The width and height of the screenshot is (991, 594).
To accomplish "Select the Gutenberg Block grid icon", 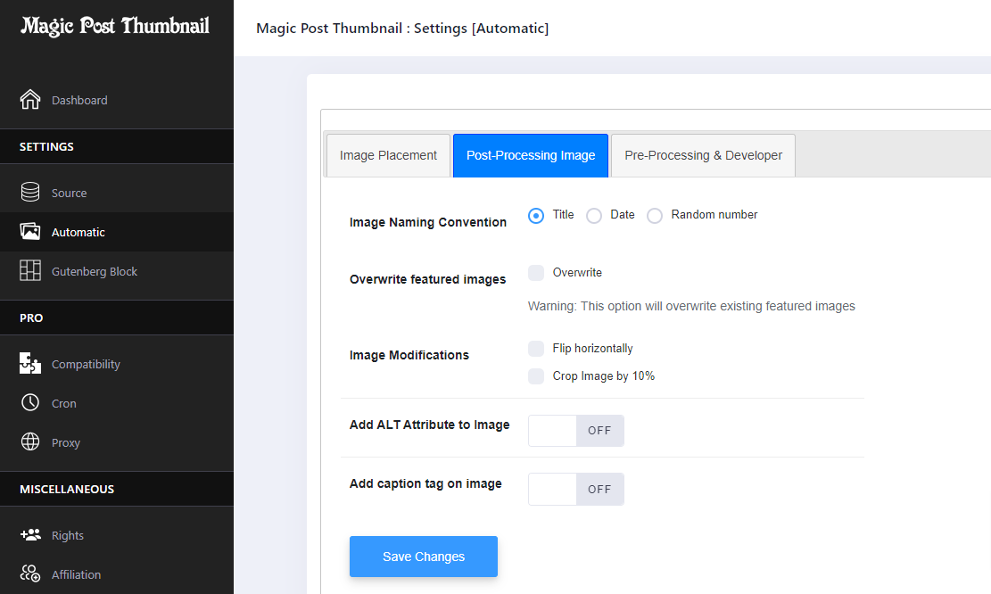I will (30, 271).
